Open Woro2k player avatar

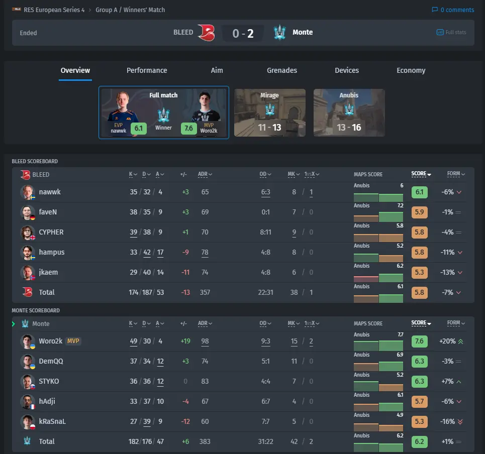tap(28, 341)
